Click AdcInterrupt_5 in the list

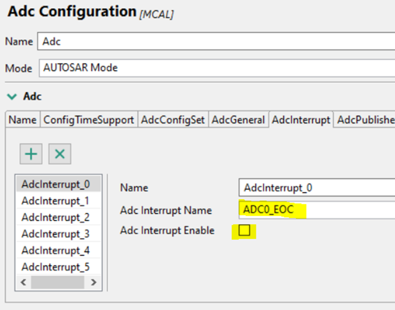pos(55,267)
